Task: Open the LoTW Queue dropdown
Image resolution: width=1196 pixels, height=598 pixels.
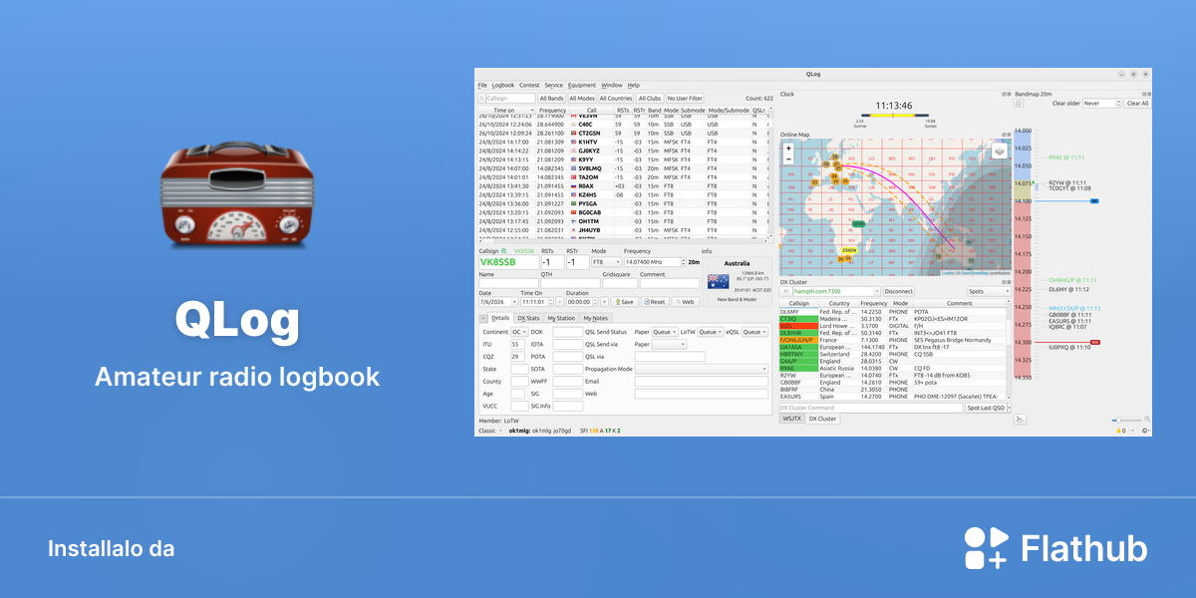Action: tap(710, 332)
